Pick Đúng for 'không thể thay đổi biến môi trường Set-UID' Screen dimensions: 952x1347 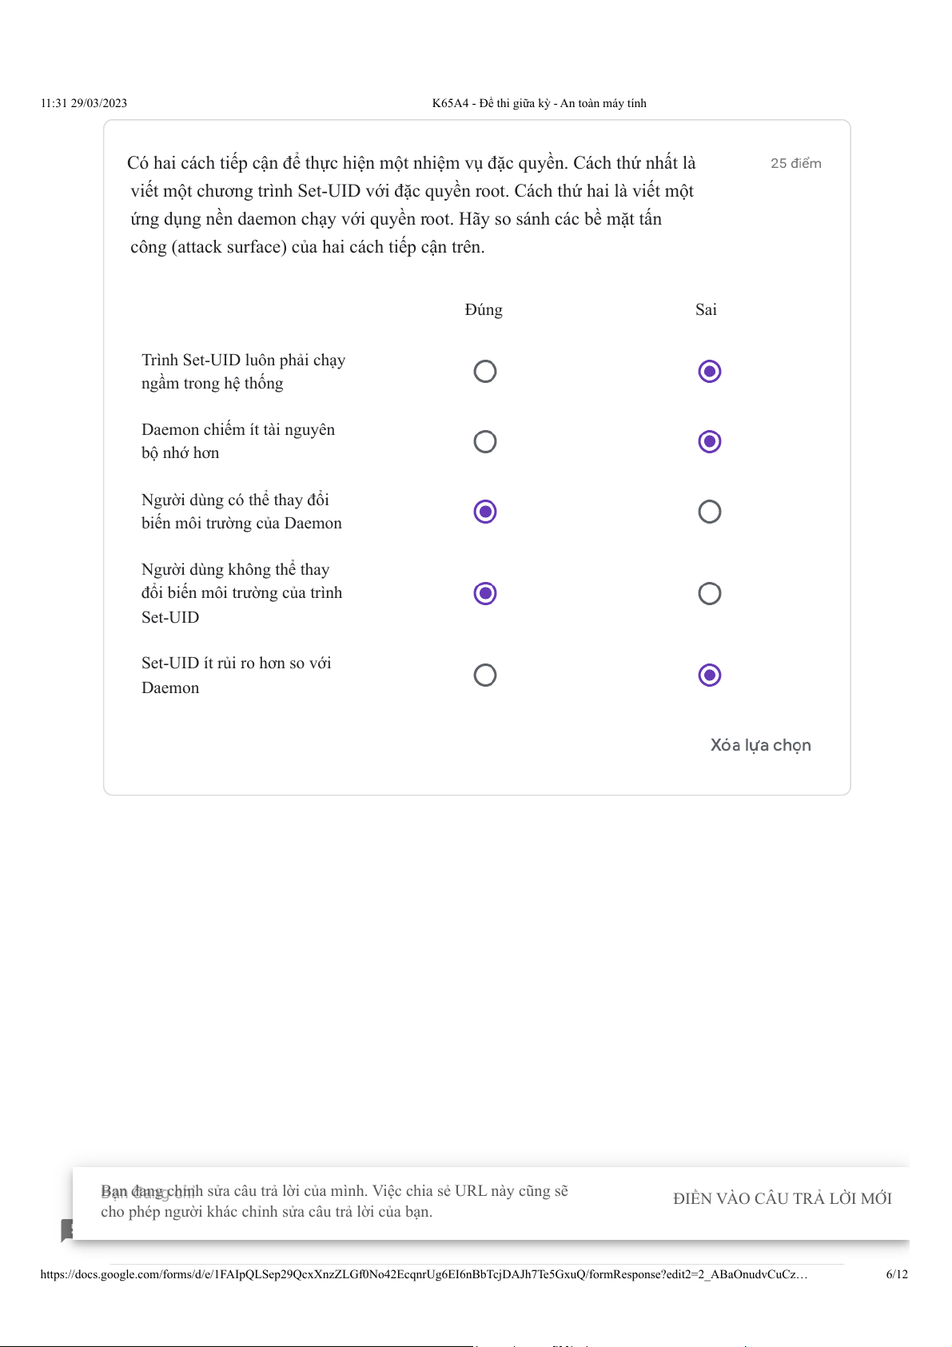pos(485,593)
